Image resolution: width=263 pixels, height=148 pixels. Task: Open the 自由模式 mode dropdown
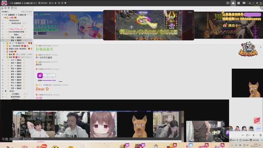coord(5,12)
